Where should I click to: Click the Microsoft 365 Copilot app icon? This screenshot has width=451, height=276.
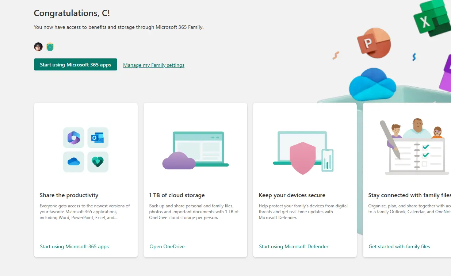[x=74, y=138]
